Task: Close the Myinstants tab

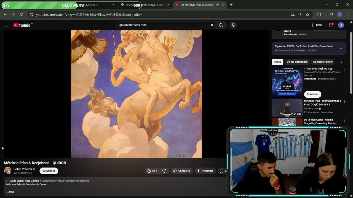Action: pyautogui.click(x=113, y=5)
